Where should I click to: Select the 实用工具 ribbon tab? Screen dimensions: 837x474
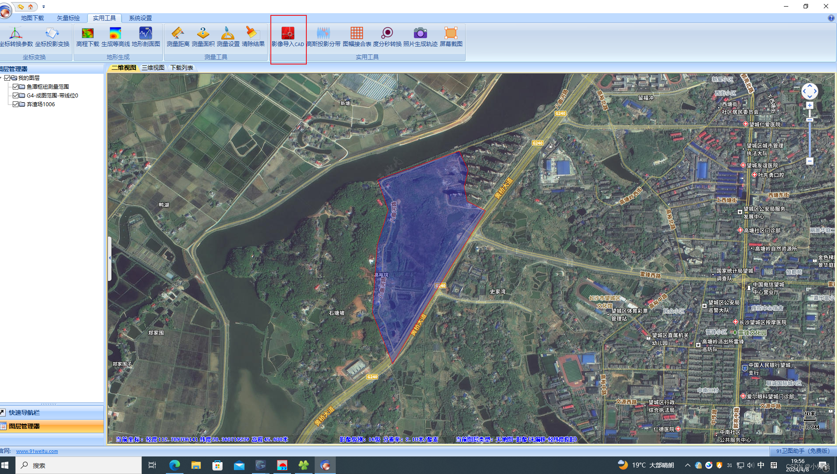[104, 18]
